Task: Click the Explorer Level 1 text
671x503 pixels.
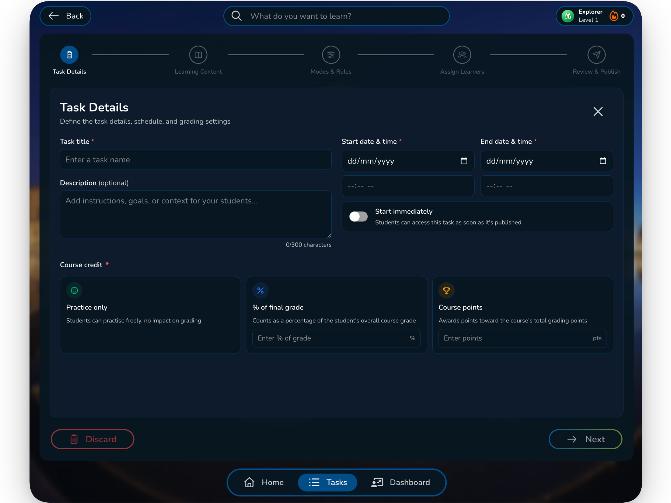Action: 590,16
